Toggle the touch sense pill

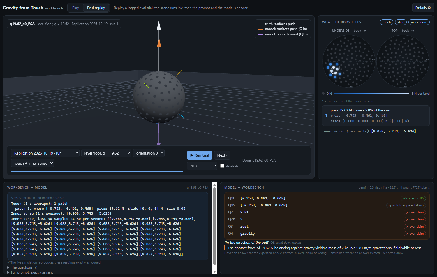[x=387, y=22]
